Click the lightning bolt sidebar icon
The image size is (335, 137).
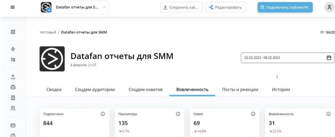[x=13, y=49]
